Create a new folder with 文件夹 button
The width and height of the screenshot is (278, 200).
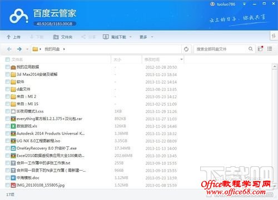(x=63, y=37)
